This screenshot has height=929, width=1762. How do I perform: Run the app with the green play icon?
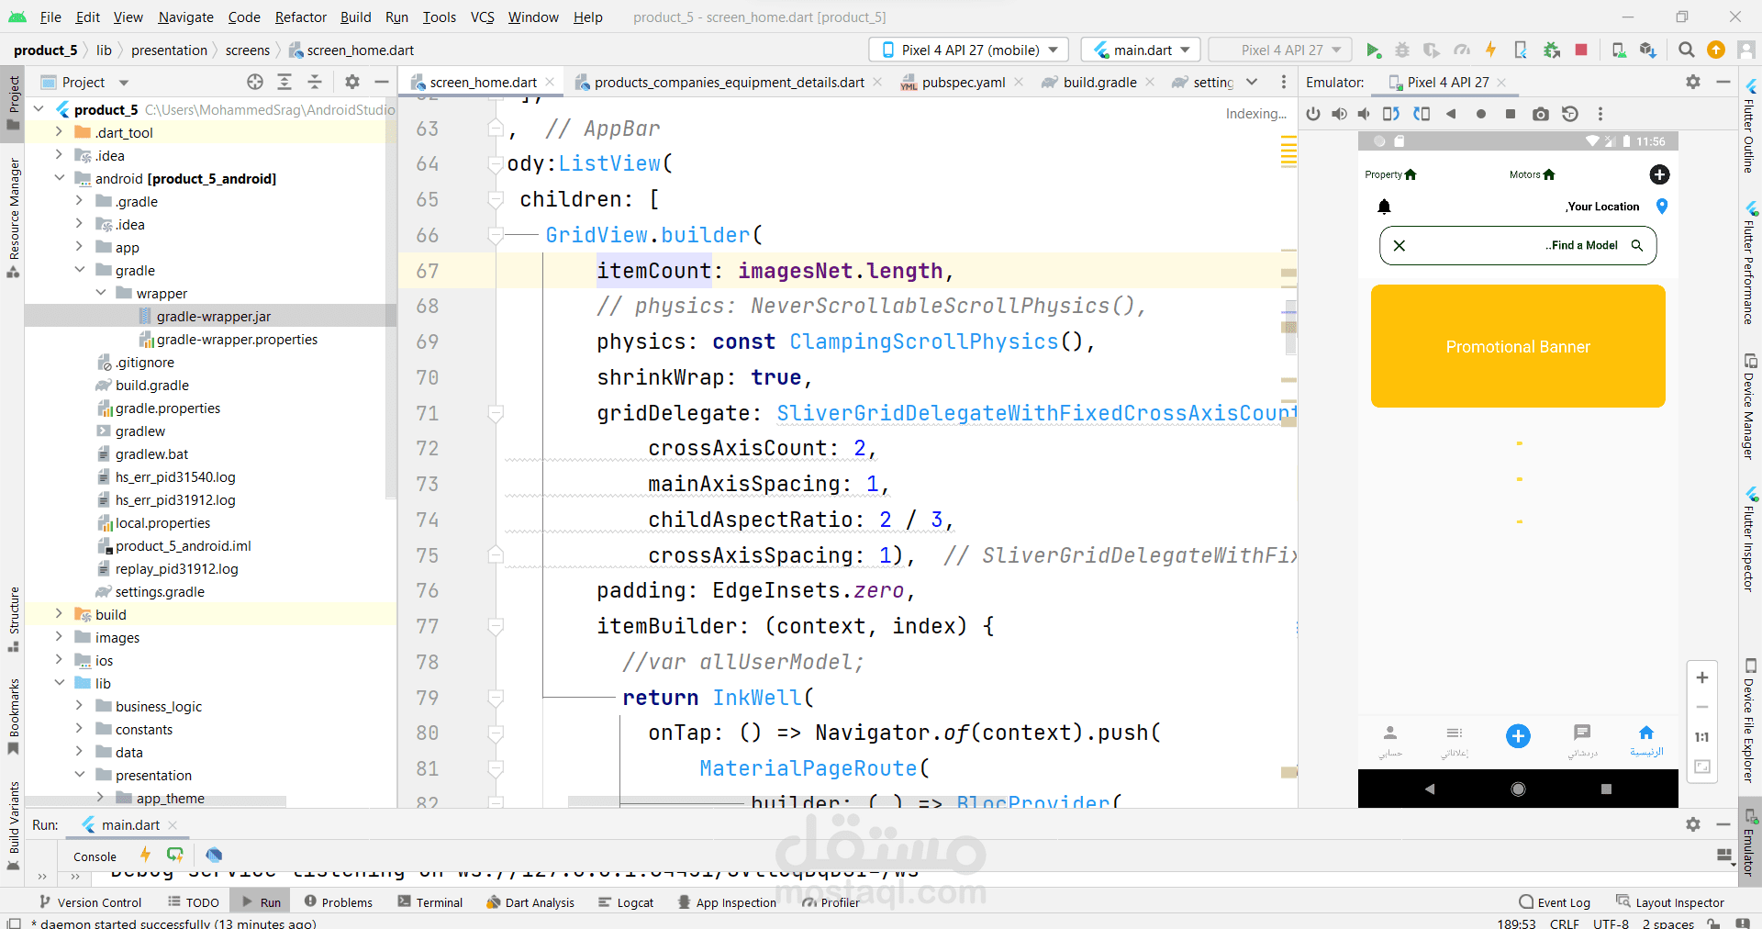click(1373, 50)
